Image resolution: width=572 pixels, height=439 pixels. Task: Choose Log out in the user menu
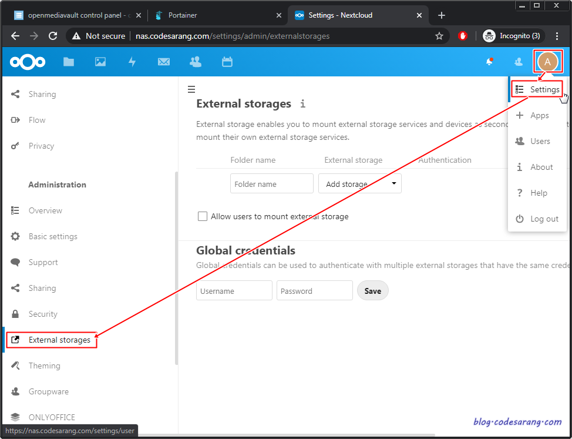(x=537, y=219)
